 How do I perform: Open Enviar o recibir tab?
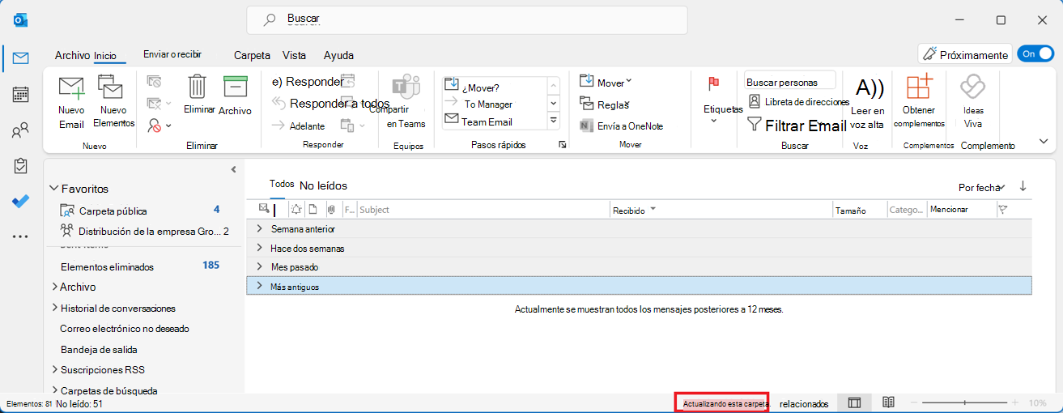point(172,54)
